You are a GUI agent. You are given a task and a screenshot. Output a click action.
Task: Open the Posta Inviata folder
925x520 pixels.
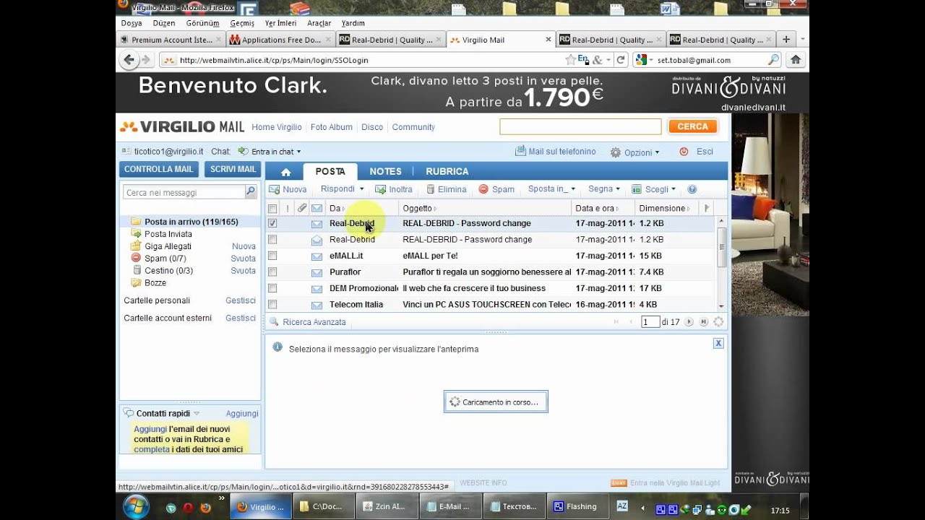click(x=168, y=234)
